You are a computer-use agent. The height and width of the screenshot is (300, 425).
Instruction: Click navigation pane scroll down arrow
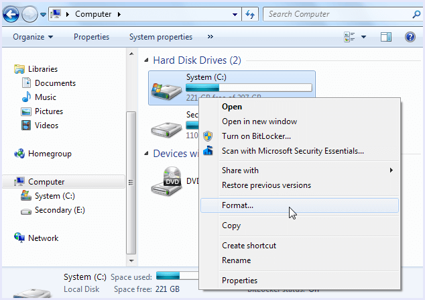tap(131, 260)
